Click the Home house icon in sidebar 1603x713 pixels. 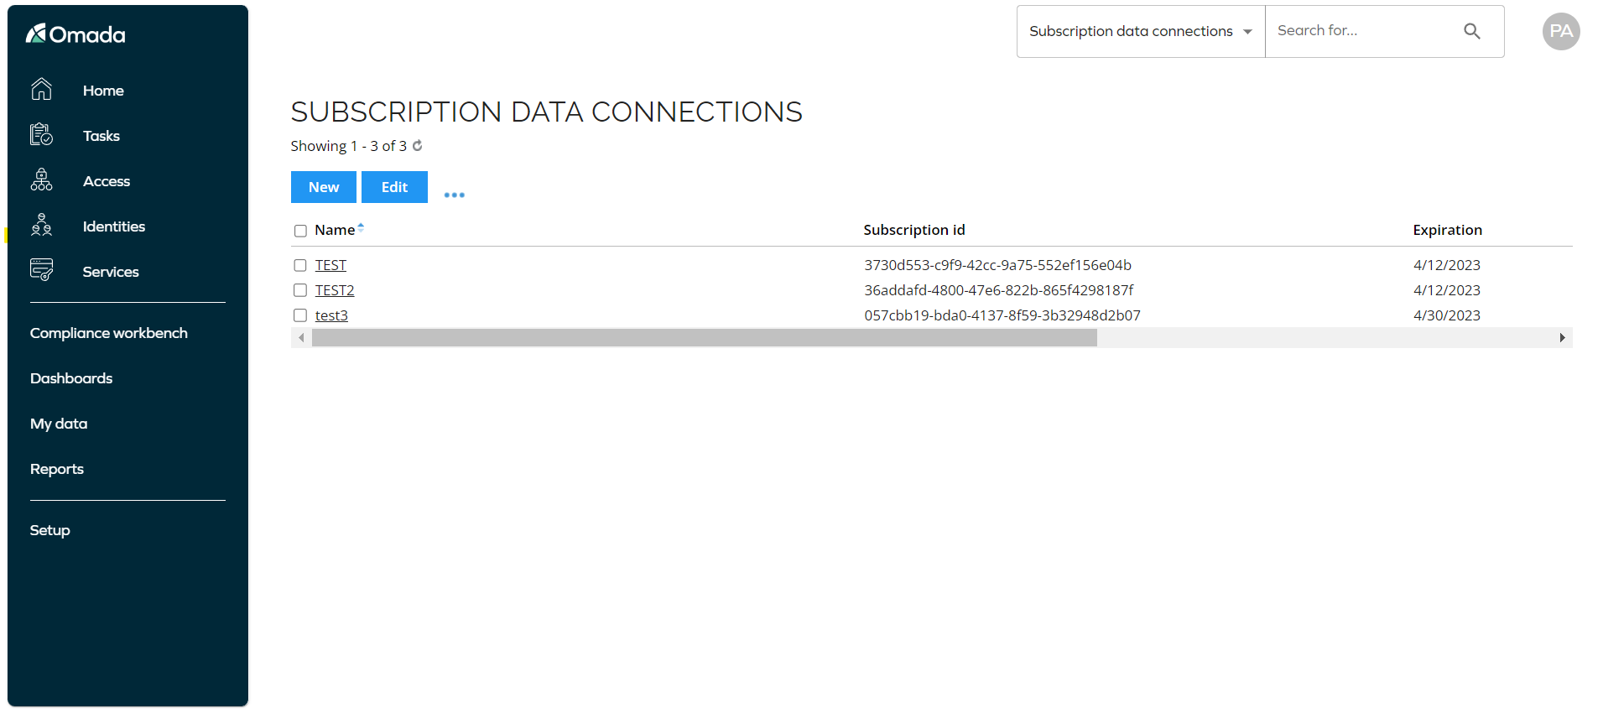click(x=41, y=89)
